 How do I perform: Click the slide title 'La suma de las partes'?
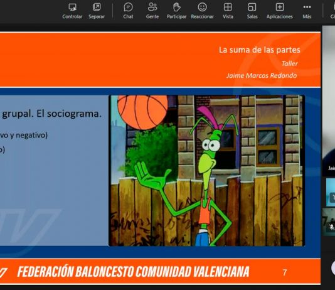(x=259, y=50)
